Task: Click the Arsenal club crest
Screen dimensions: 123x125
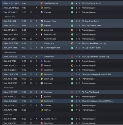Action: 42,65
